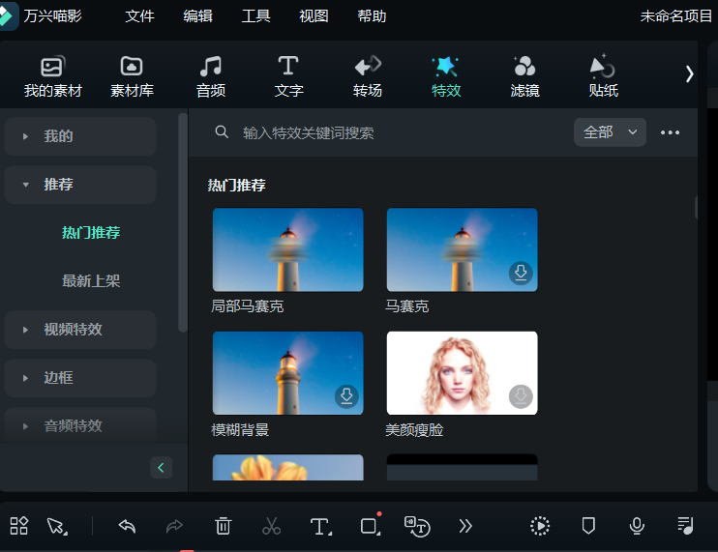Open the 视图 menu
Viewport: 718px width, 552px height.
tap(314, 16)
